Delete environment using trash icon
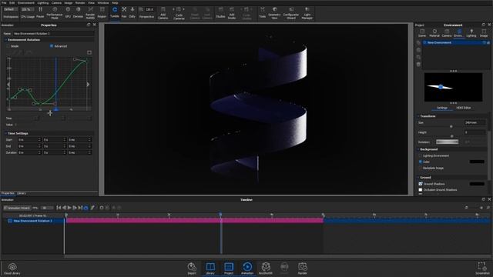This screenshot has width=493, height=277. [418, 65]
